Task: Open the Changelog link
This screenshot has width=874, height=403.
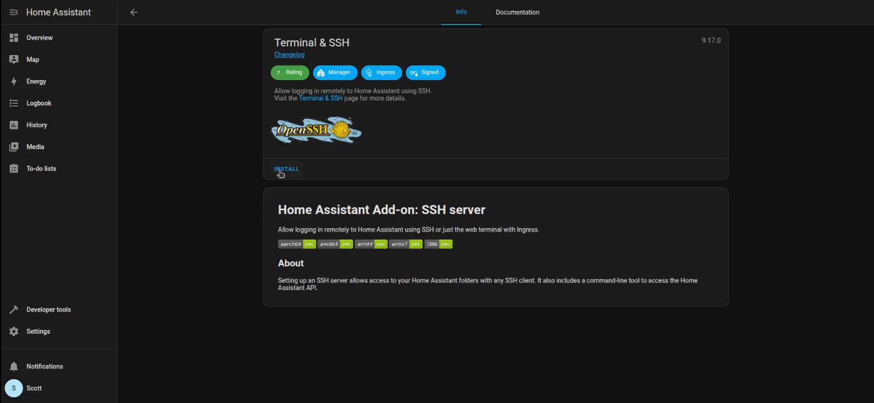Action: coord(289,54)
